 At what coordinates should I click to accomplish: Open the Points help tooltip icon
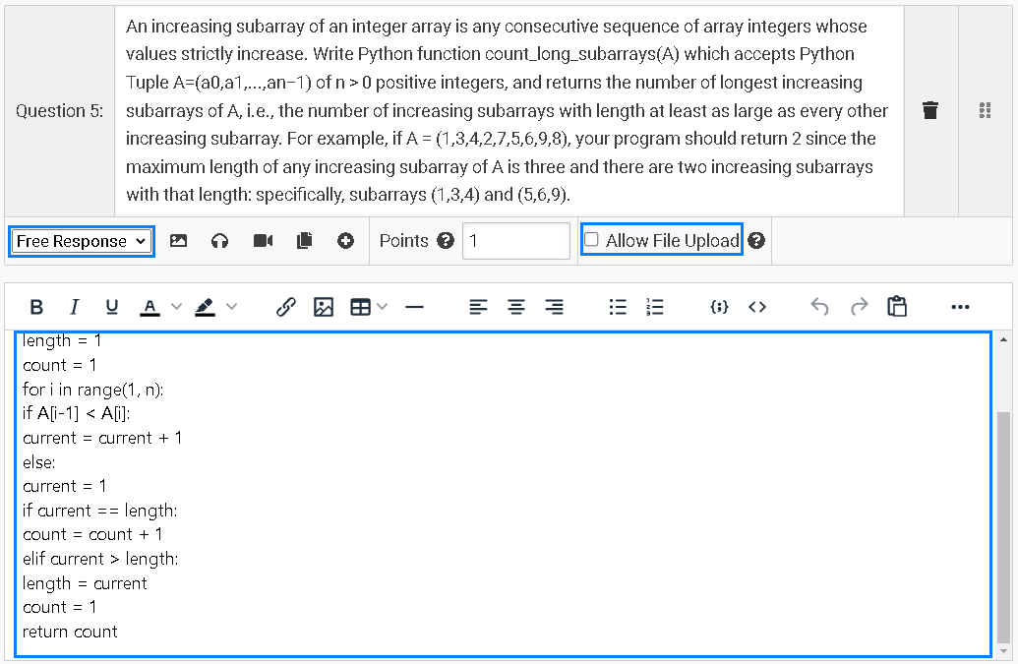click(x=446, y=241)
